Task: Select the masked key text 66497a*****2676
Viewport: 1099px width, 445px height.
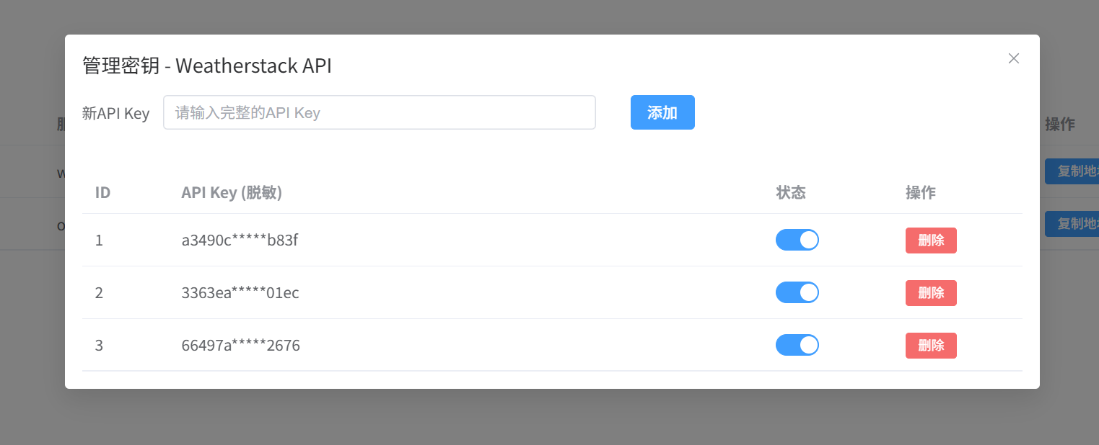Action: click(241, 345)
